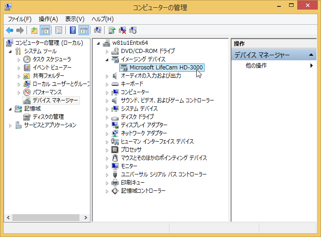Select サウンド、ビデオ、およびゲーム コントローラー
The image size is (321, 237).
click(167, 100)
